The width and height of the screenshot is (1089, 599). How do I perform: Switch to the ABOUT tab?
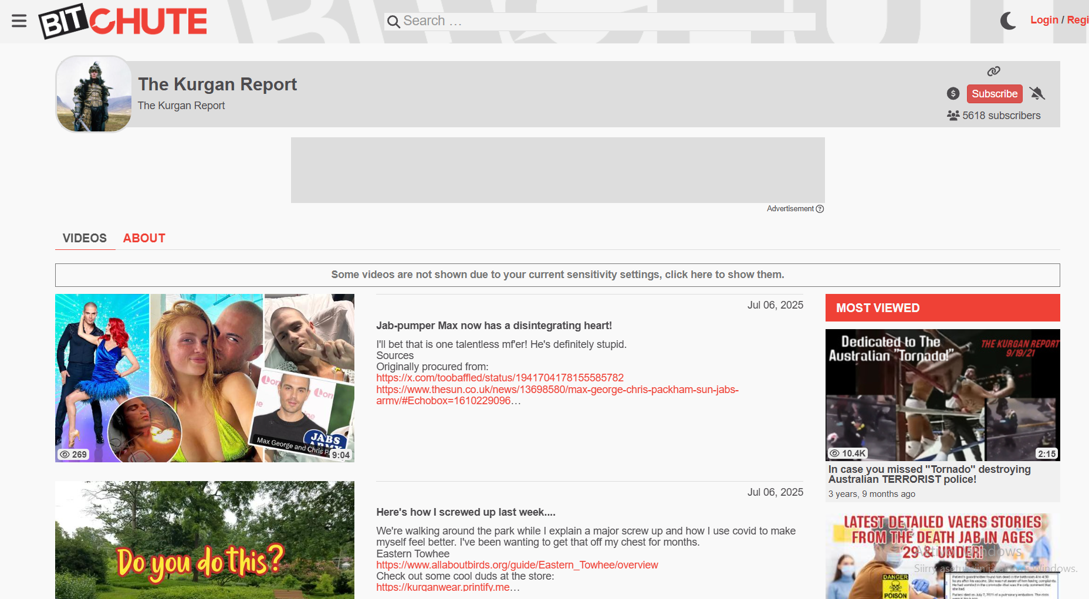(x=144, y=238)
